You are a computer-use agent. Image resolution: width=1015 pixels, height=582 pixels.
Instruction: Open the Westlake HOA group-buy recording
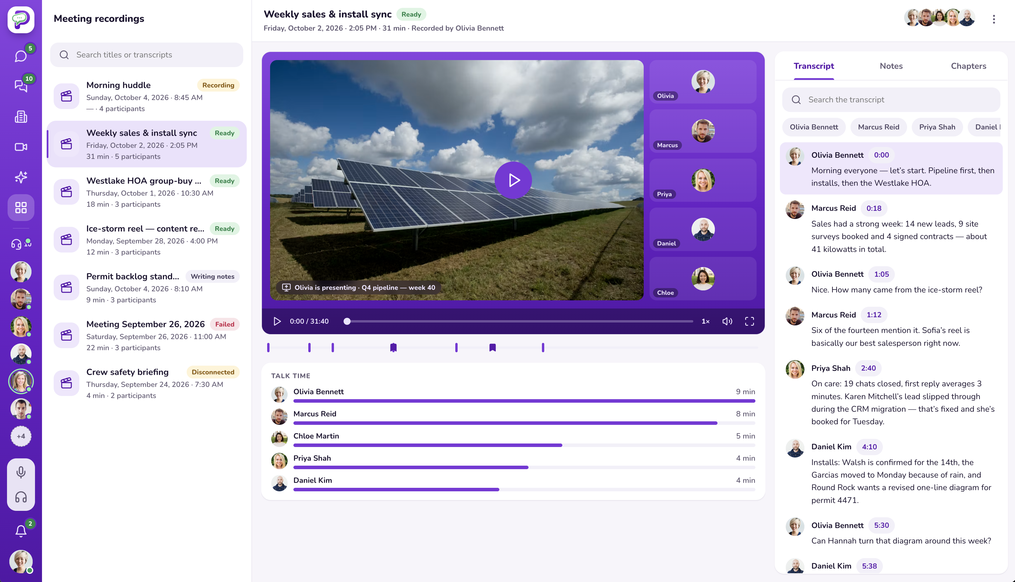point(146,192)
